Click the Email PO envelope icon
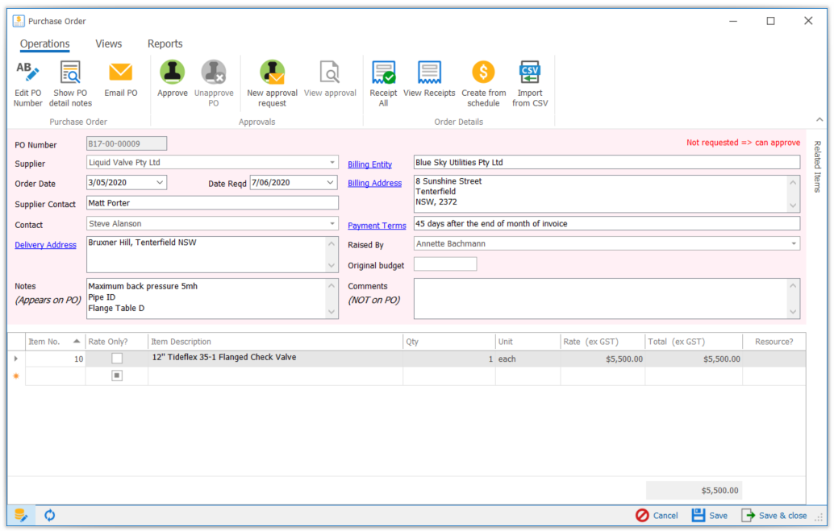Image resolution: width=834 pixels, height=531 pixels. 121,73
